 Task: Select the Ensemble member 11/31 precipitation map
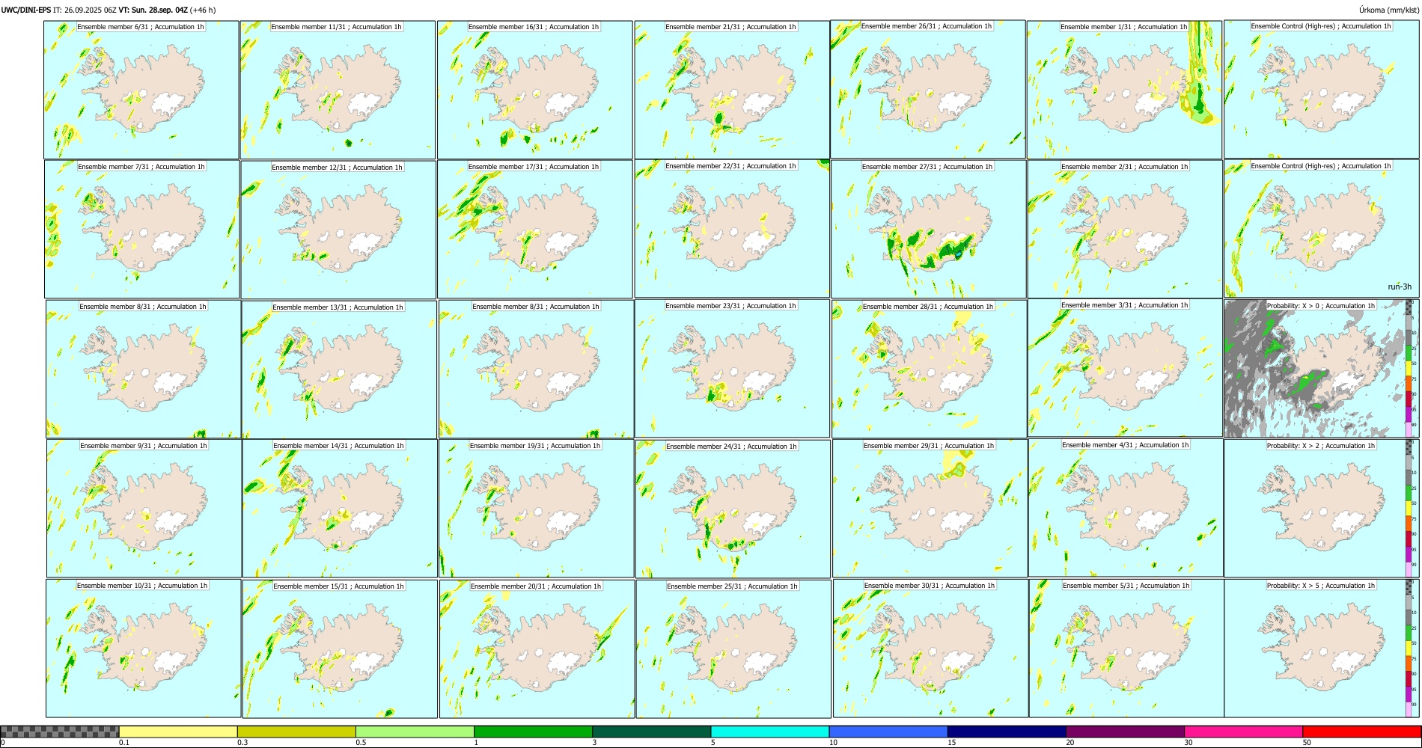pos(338,90)
